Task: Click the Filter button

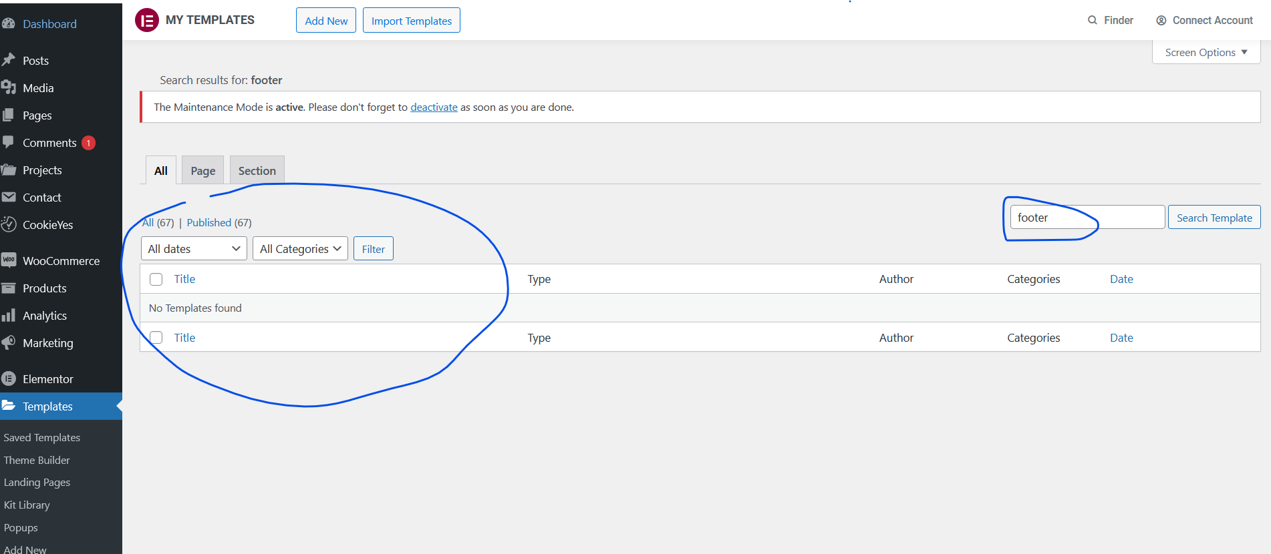Action: 374,248
